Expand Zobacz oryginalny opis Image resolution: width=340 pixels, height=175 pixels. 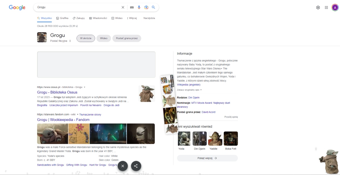tap(189, 89)
